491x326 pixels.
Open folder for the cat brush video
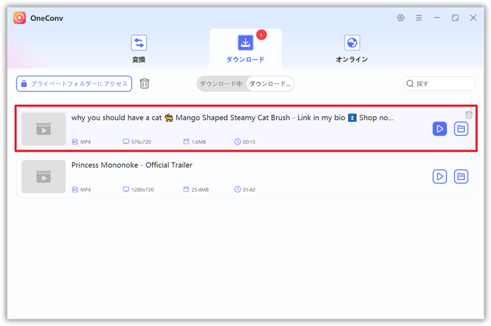coord(461,129)
